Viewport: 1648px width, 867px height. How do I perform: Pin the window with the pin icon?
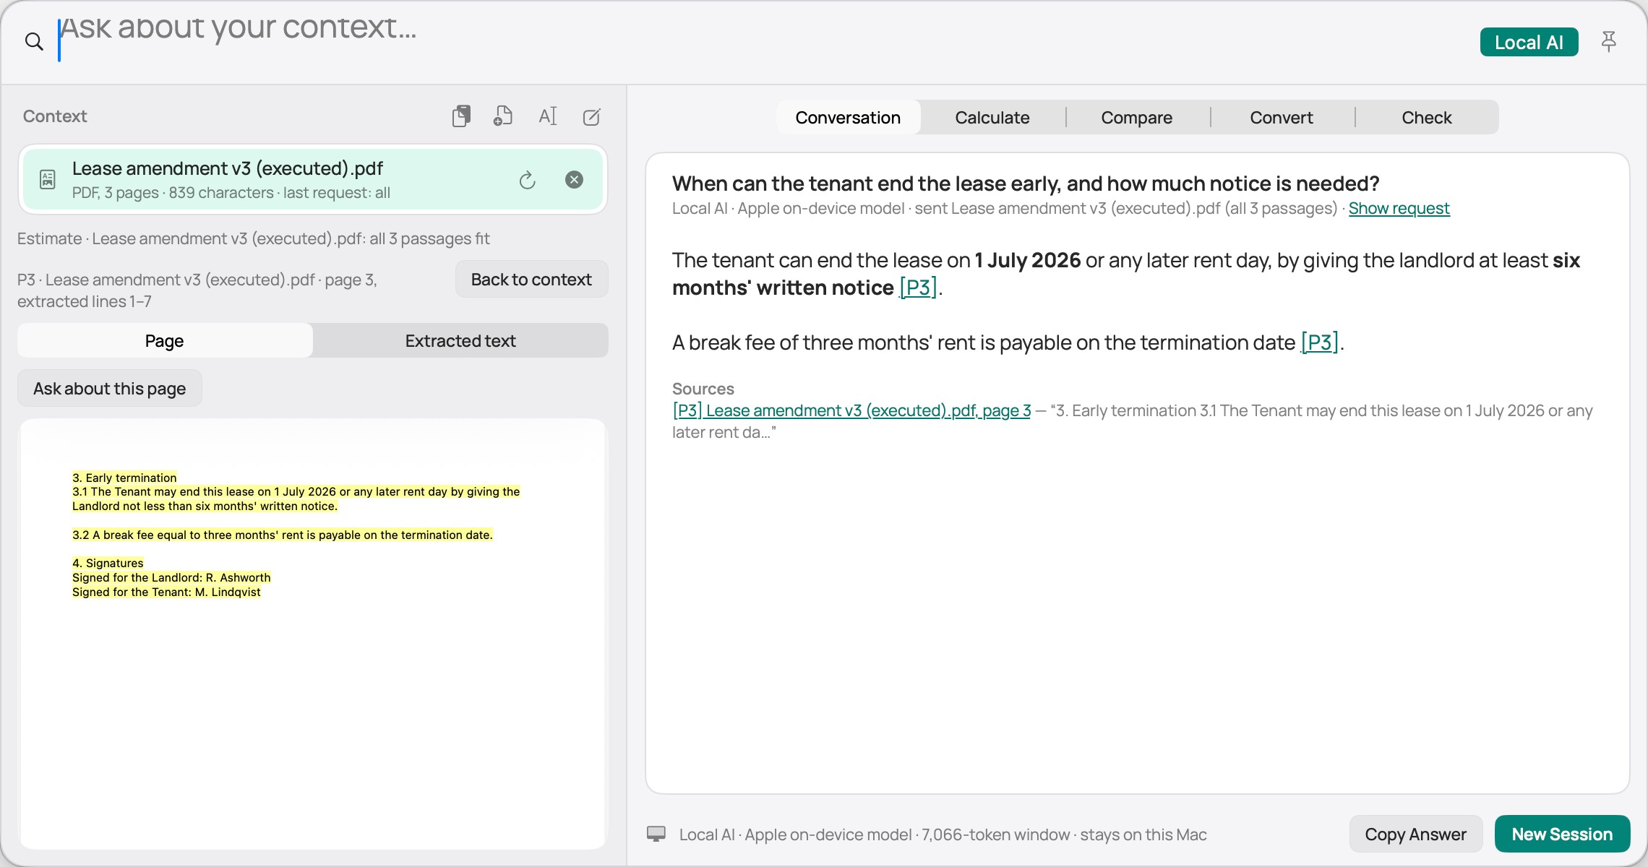click(1608, 42)
